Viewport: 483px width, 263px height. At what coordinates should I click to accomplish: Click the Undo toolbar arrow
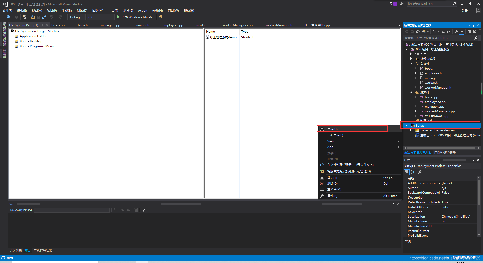point(52,17)
